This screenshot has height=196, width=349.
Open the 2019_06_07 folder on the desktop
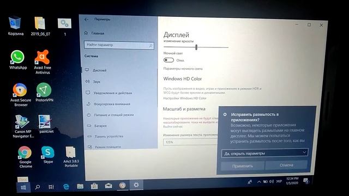(40, 26)
